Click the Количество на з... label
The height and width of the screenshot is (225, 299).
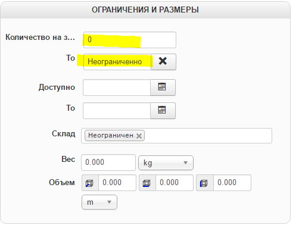tap(40, 37)
